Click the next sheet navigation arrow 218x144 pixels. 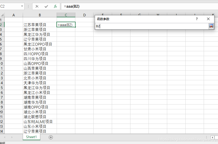click(12, 137)
